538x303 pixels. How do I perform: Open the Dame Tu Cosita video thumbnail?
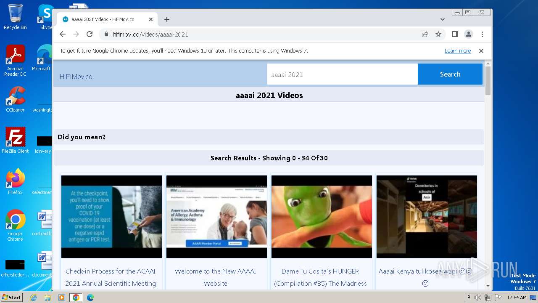[322, 216]
